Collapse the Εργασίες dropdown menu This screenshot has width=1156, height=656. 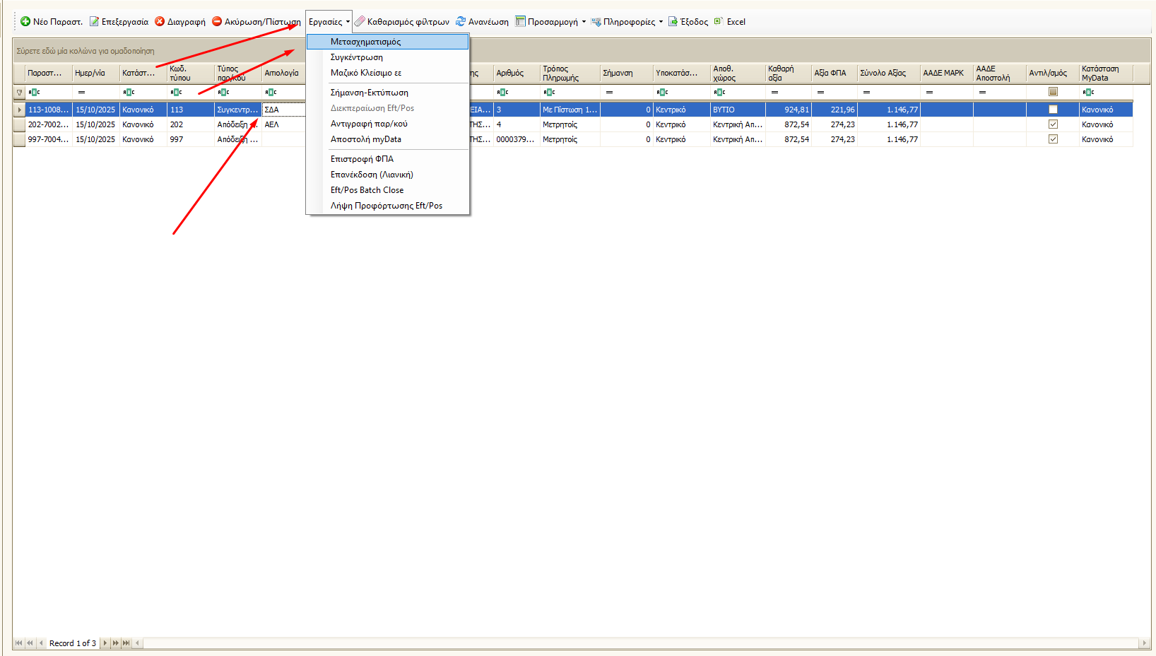point(329,22)
